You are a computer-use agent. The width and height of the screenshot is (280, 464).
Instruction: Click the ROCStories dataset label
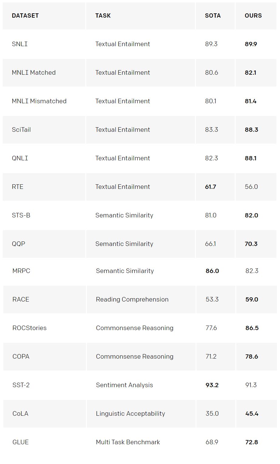[29, 328]
